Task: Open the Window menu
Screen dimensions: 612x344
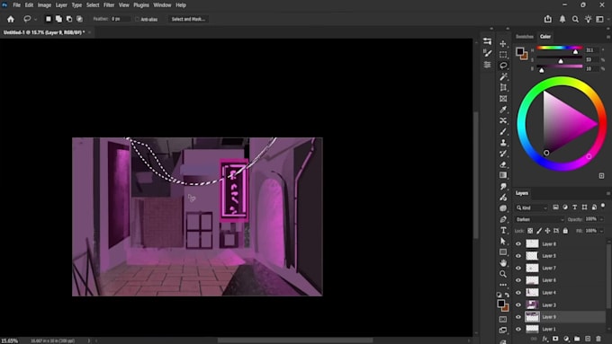Action: [x=162, y=5]
